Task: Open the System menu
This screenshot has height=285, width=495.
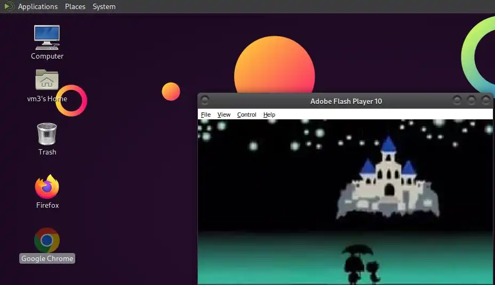Action: click(x=104, y=6)
